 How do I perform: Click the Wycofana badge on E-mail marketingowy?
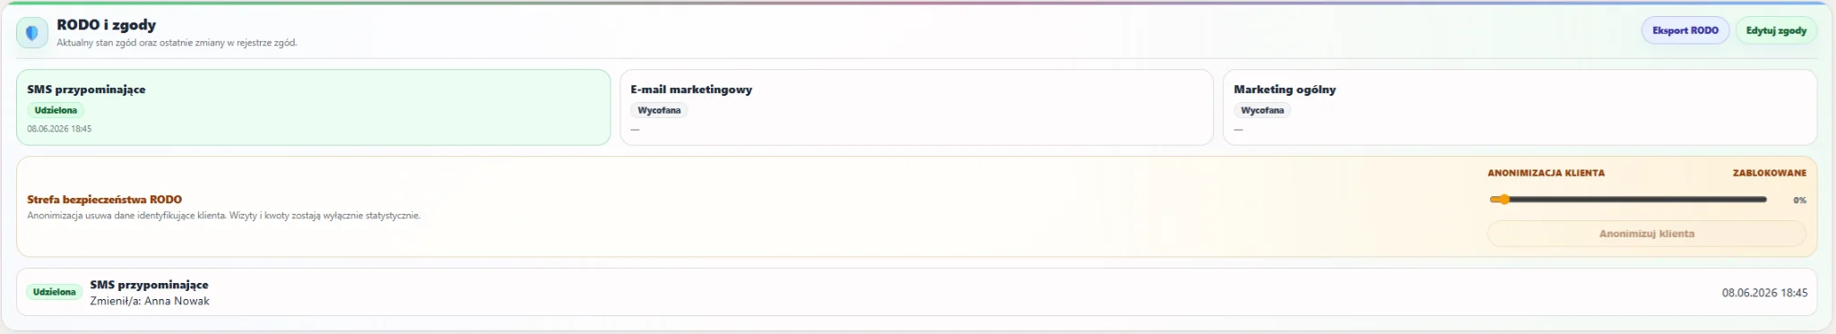[659, 110]
